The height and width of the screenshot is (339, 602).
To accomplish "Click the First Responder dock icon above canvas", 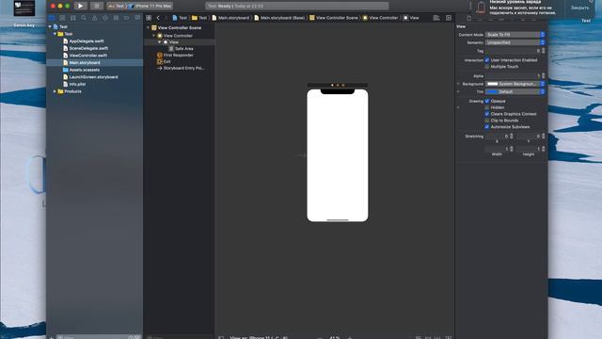I will (x=338, y=85).
